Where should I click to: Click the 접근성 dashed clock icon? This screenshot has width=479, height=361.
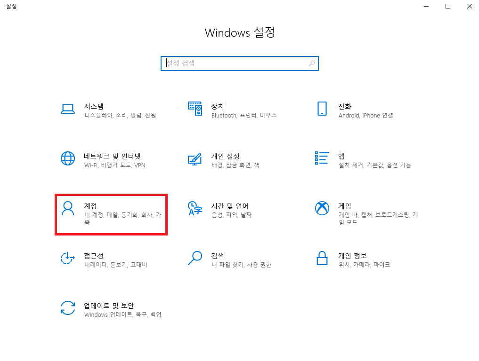pos(67,258)
